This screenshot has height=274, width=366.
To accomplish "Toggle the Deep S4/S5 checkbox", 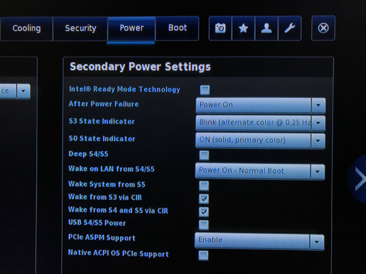I will (204, 155).
